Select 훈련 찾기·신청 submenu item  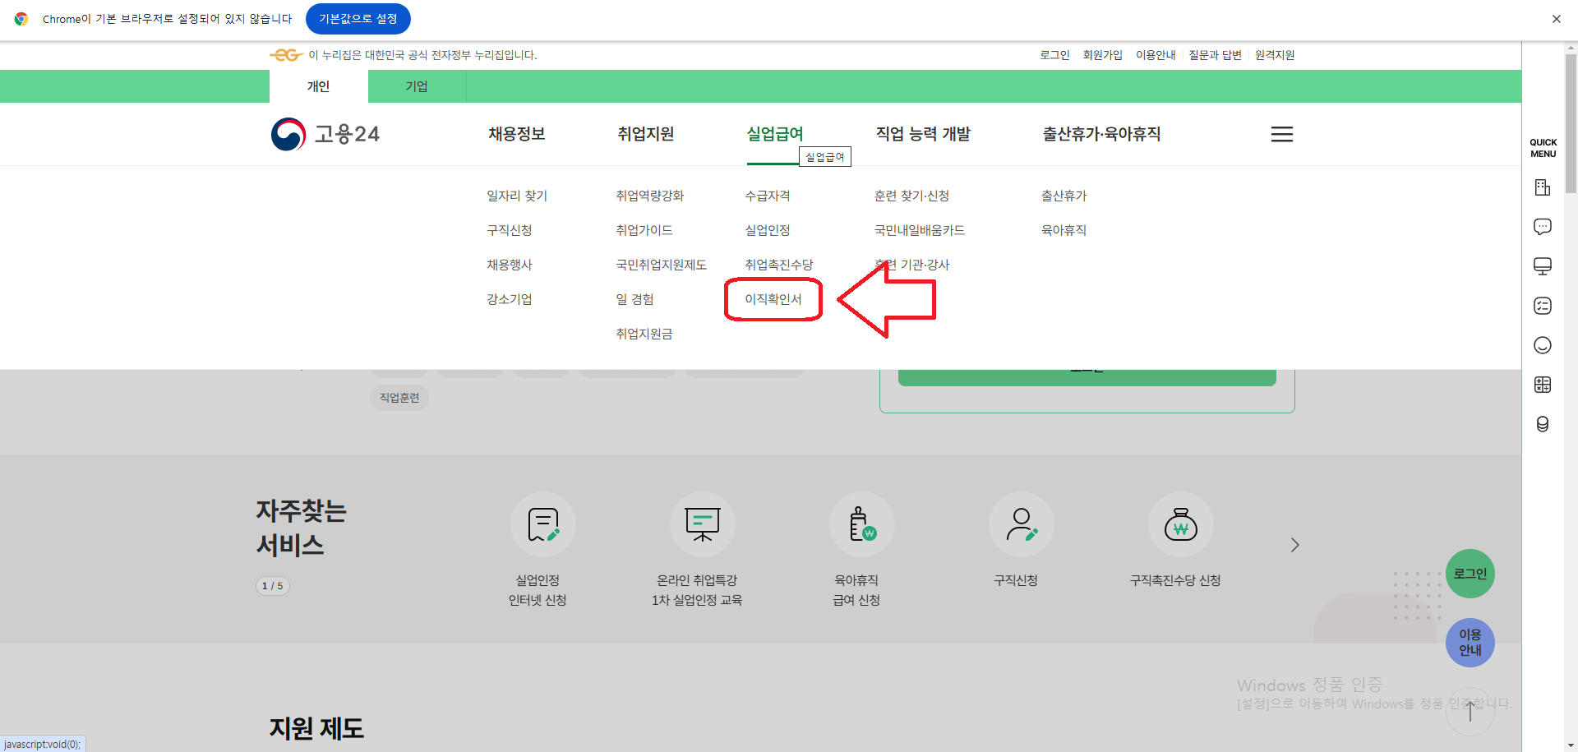pyautogui.click(x=911, y=196)
